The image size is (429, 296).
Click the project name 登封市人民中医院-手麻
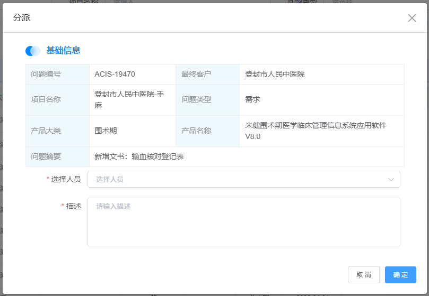pos(129,99)
